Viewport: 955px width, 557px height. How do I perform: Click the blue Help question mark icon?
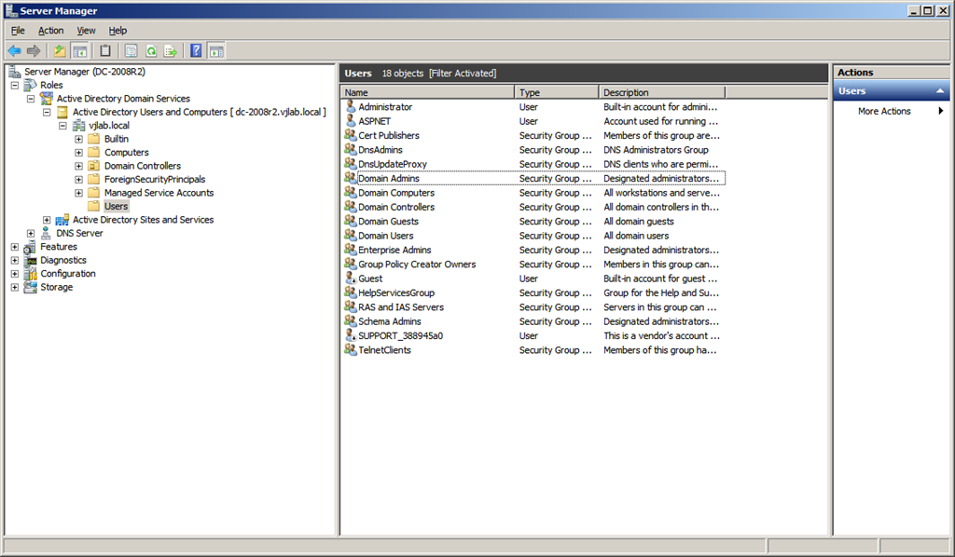tap(196, 50)
